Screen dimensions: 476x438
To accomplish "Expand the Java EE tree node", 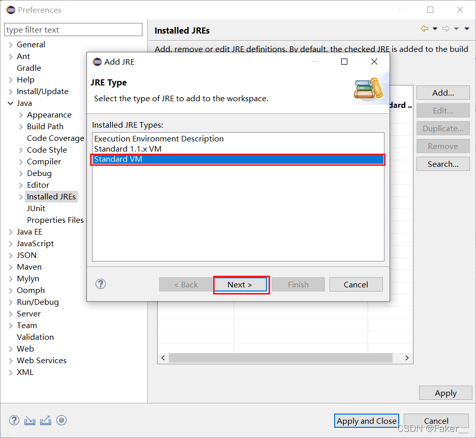I will tap(11, 232).
